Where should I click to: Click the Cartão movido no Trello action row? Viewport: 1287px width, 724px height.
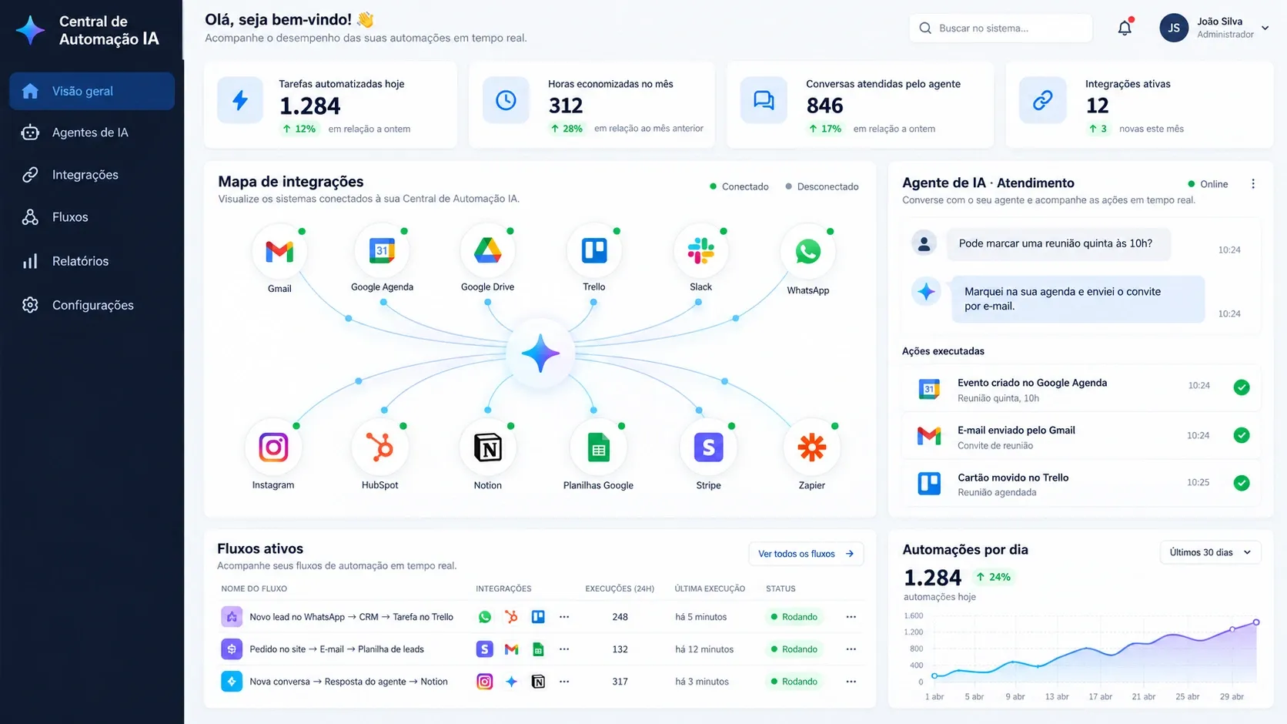tap(1081, 484)
